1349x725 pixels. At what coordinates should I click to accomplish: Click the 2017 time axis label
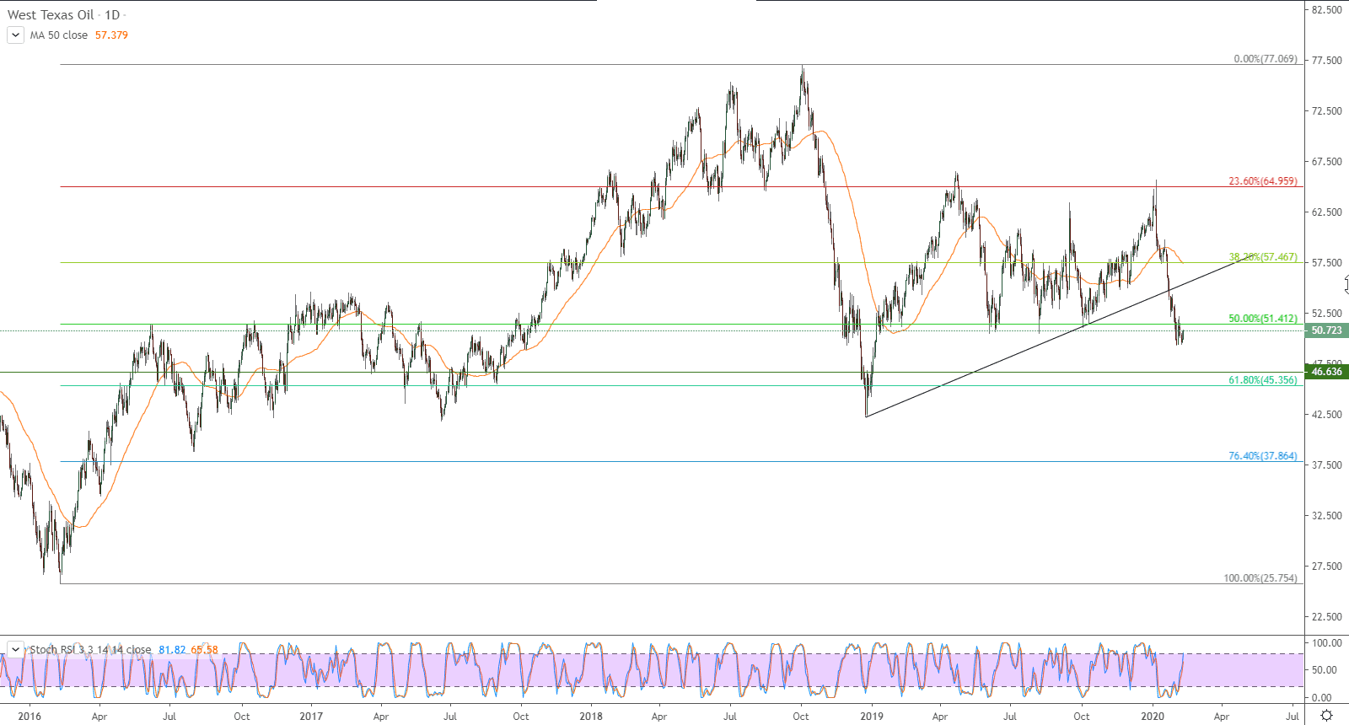[311, 717]
